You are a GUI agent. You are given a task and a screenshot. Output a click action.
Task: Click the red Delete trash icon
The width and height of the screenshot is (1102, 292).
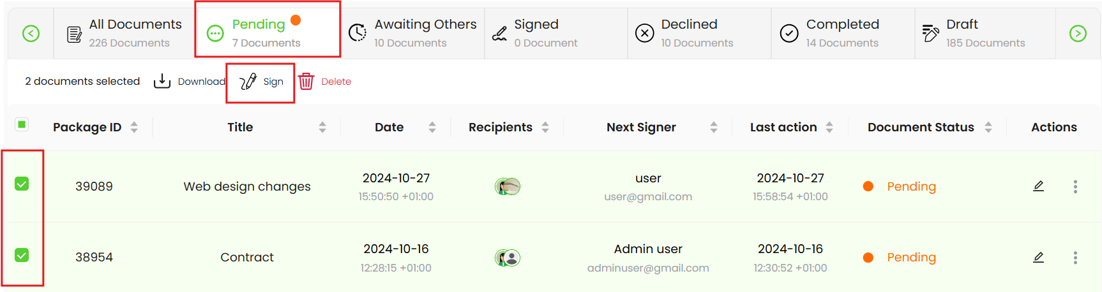pos(306,82)
